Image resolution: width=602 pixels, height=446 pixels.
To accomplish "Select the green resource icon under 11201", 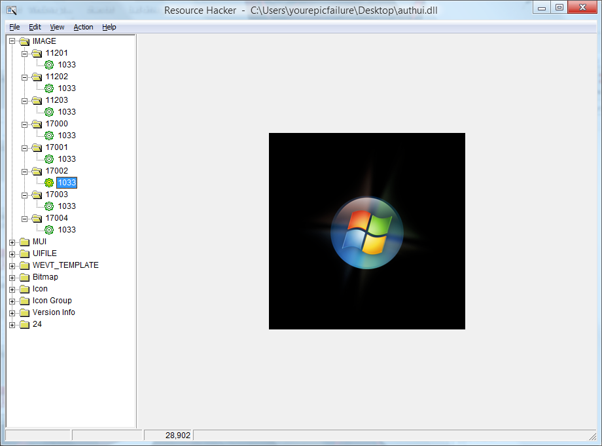I will [x=49, y=64].
